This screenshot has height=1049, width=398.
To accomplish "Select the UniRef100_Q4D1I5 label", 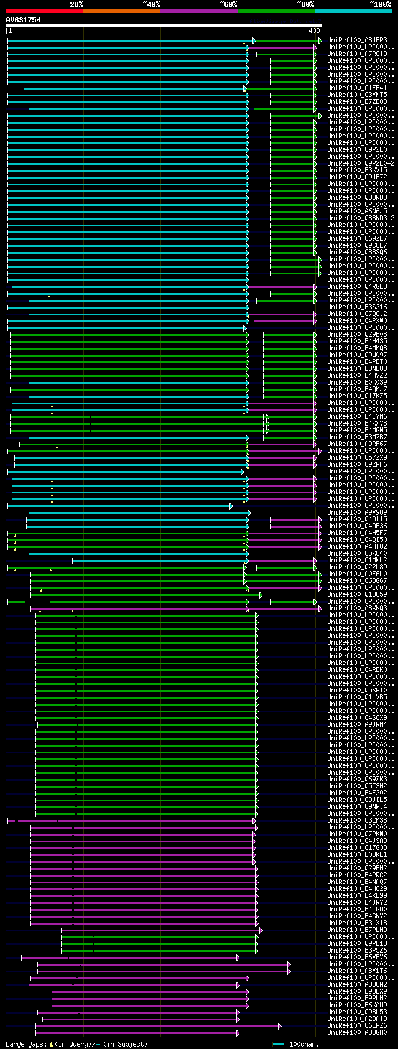I will (x=357, y=520).
